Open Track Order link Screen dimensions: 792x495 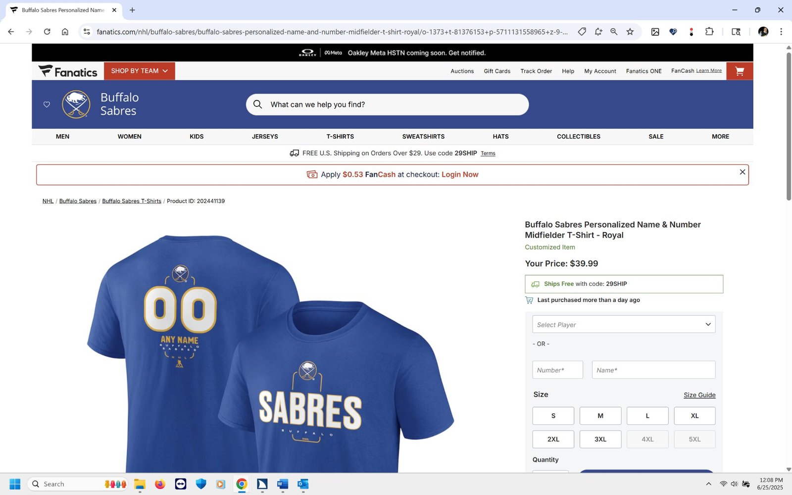(x=536, y=71)
